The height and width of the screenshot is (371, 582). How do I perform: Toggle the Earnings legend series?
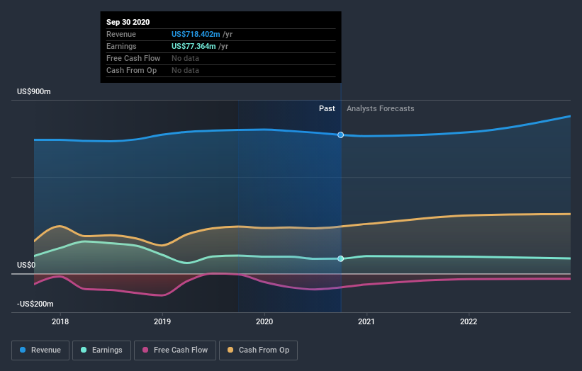tap(101, 350)
